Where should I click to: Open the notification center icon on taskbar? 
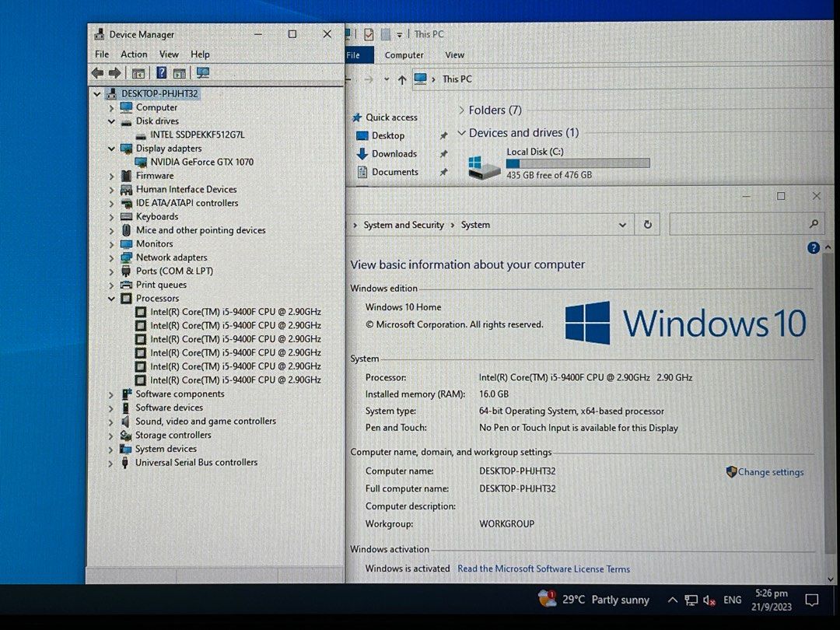811,600
